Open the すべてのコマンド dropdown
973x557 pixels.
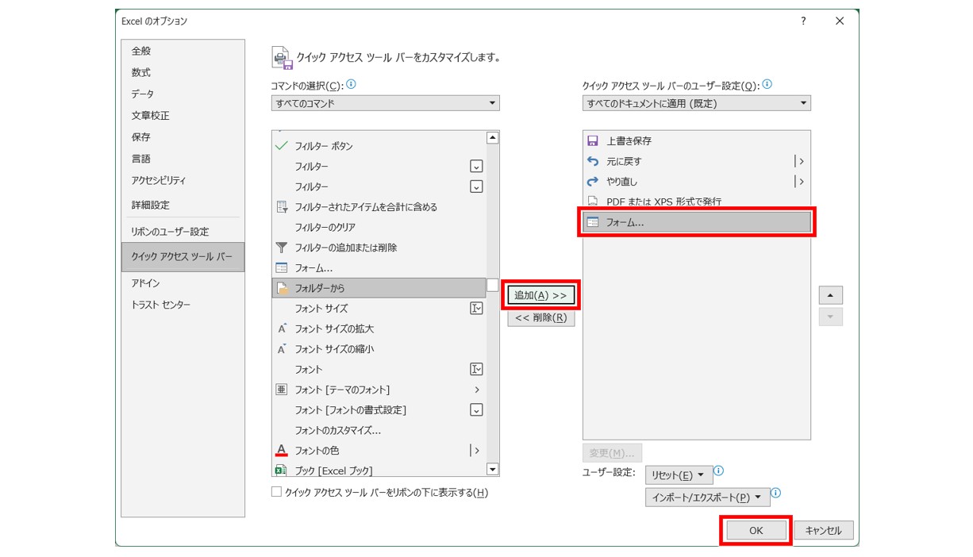386,103
